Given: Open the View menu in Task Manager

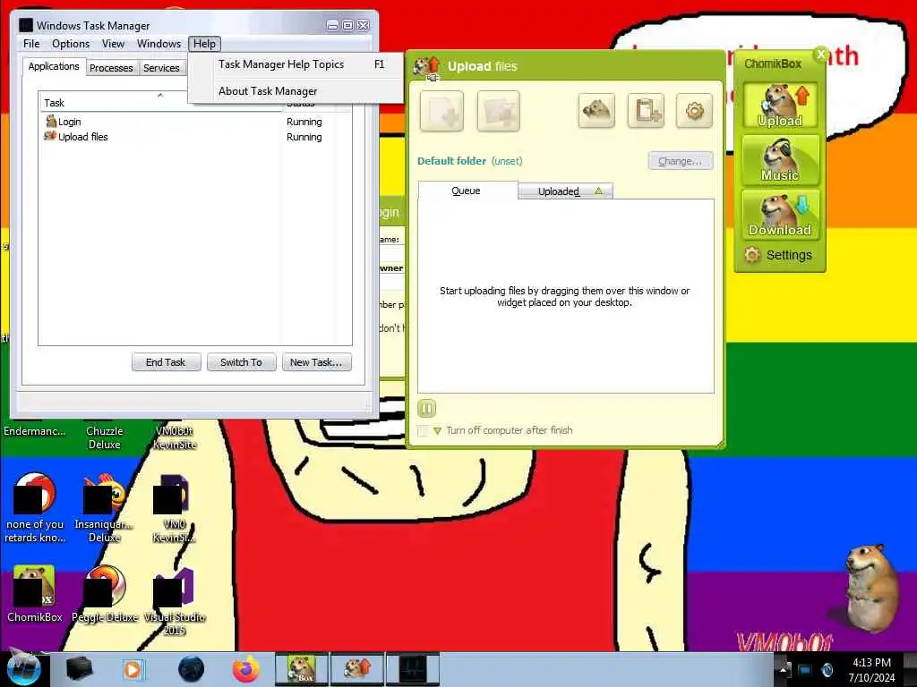Looking at the screenshot, I should [x=113, y=44].
